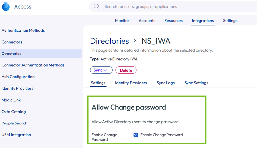Click the blue Access logo icon
The height and width of the screenshot is (148, 257).
coord(6,6)
